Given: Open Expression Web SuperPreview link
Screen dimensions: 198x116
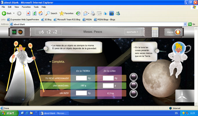Looking at the screenshot, I should [23, 19].
